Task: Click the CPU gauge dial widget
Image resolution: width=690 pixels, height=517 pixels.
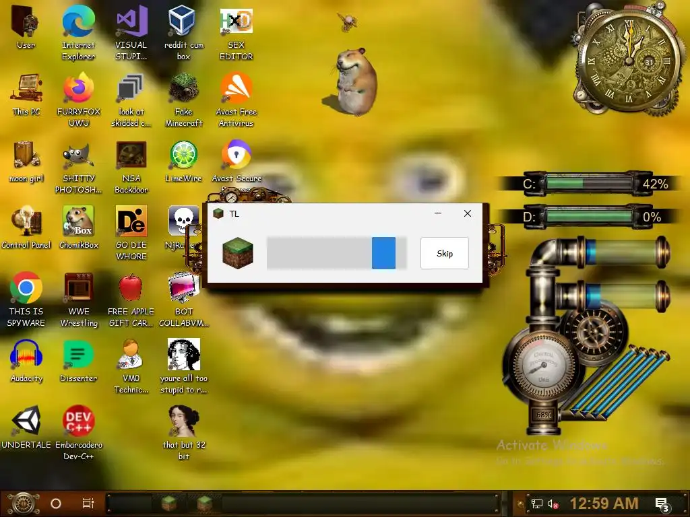Action: (543, 366)
